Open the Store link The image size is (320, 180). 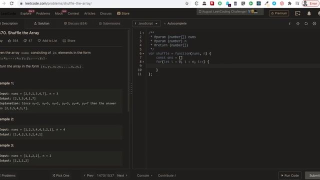click(123, 13)
